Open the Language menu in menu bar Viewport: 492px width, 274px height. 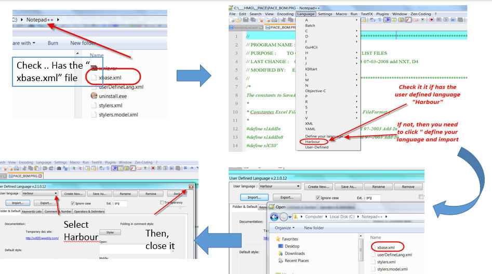(305, 14)
